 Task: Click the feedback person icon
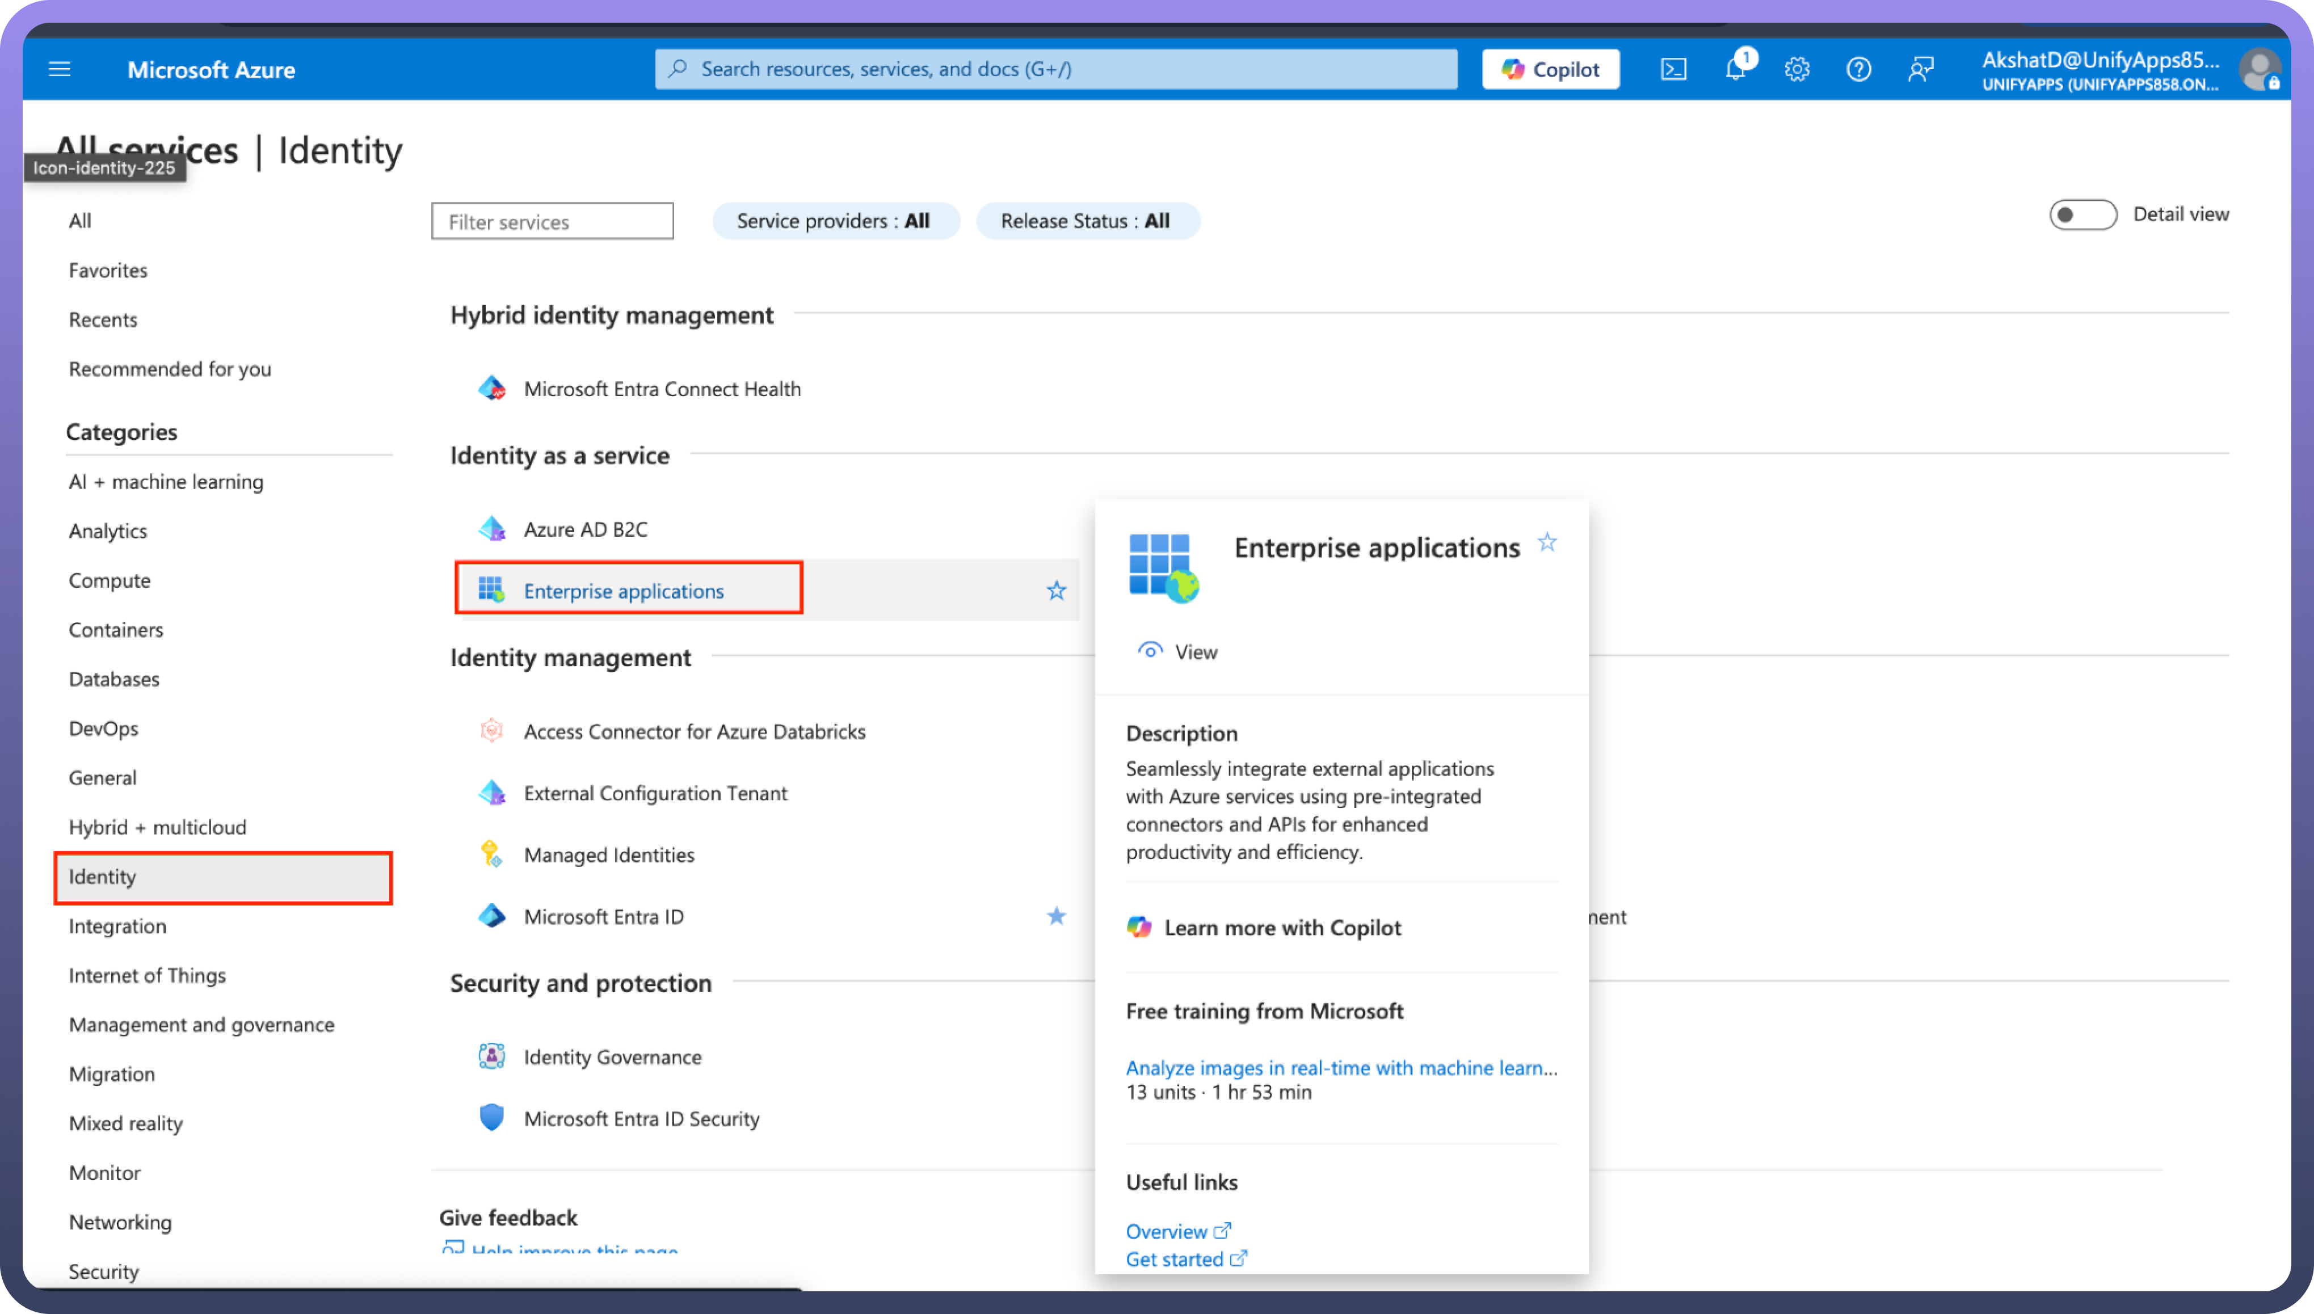[1921, 69]
